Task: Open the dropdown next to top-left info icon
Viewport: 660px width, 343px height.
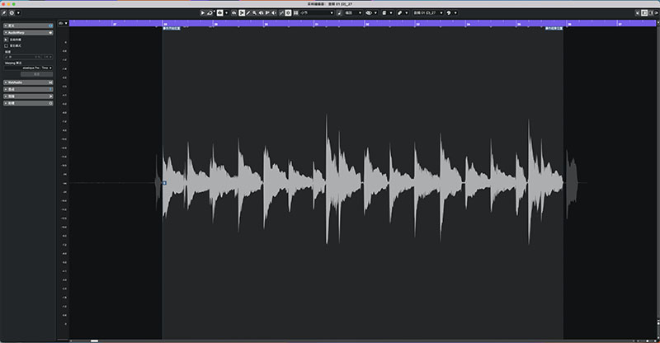Action: [18, 13]
